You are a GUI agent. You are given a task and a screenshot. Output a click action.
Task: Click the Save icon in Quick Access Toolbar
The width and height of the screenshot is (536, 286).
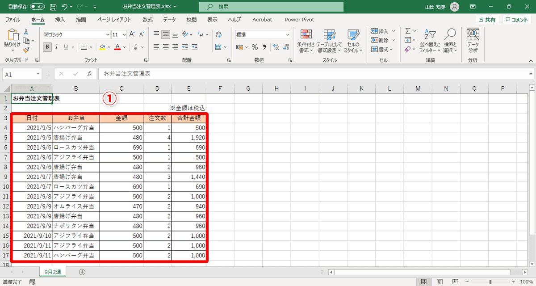(52, 7)
